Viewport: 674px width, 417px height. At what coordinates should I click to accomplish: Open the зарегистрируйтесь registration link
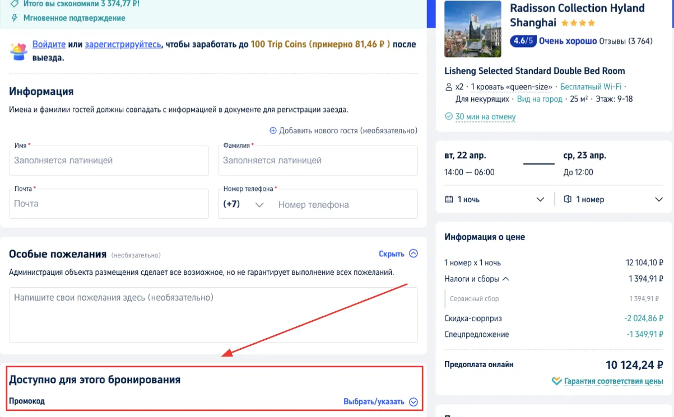pos(123,44)
